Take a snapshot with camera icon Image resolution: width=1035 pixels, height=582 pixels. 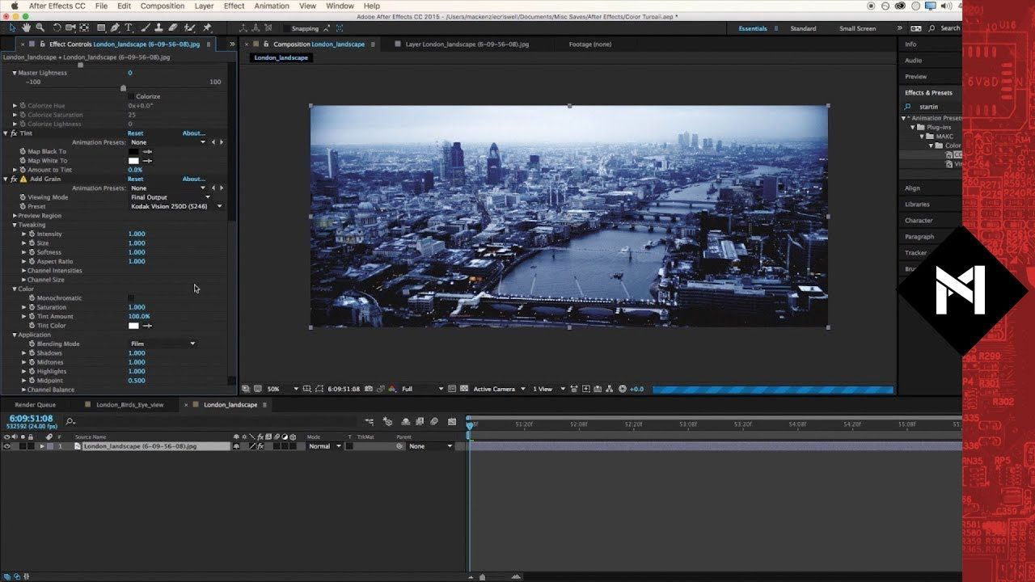coord(369,389)
